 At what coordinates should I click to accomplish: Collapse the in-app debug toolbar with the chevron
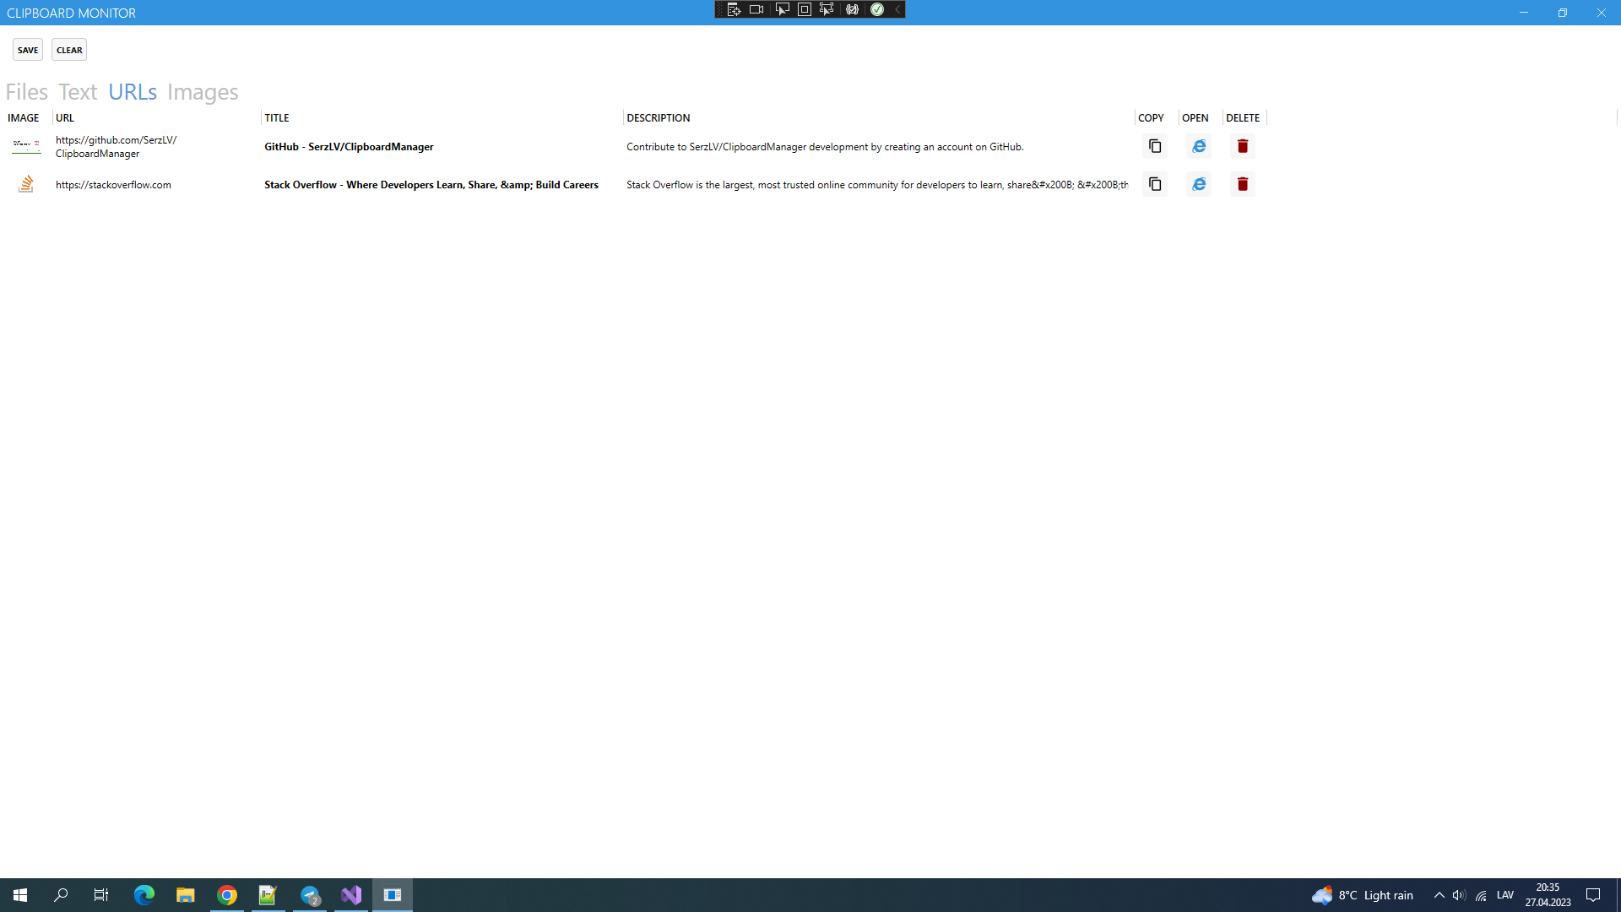[x=897, y=9]
